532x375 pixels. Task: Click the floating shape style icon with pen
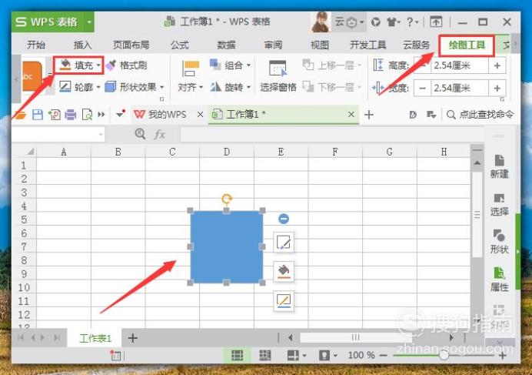click(x=284, y=243)
